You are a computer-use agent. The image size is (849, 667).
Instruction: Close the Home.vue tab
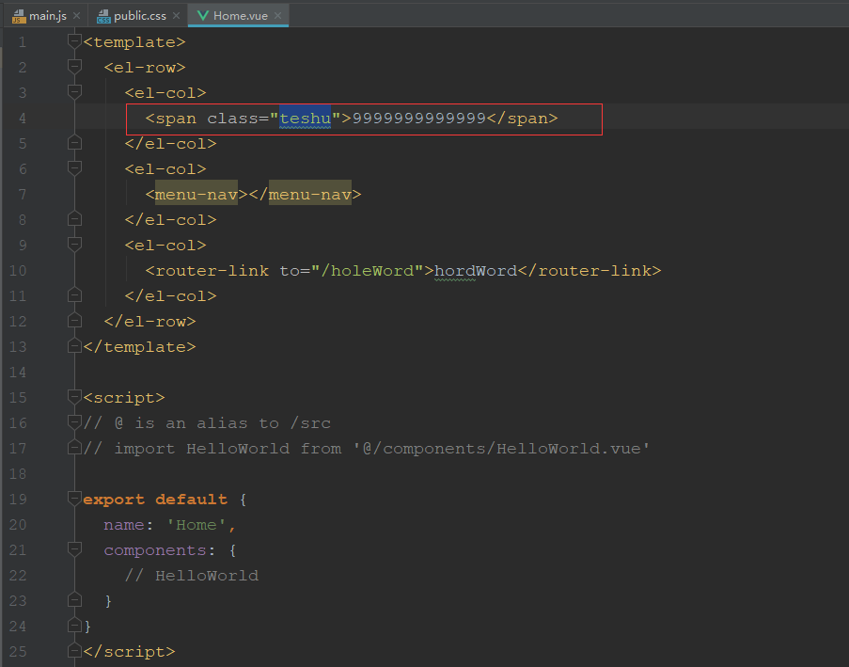277,16
